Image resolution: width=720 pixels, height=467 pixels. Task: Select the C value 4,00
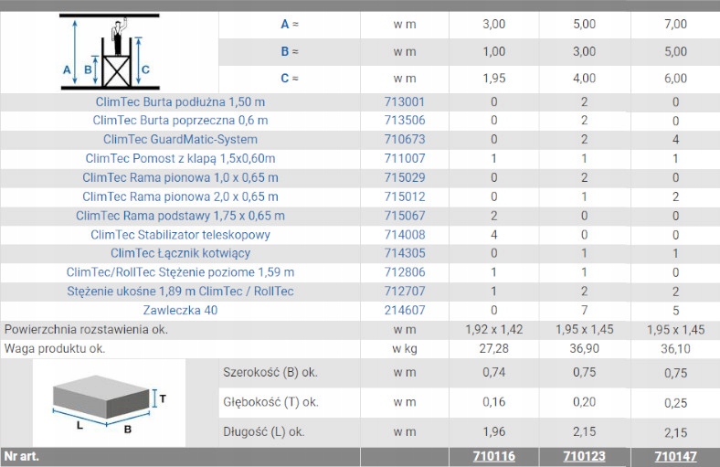tap(584, 79)
